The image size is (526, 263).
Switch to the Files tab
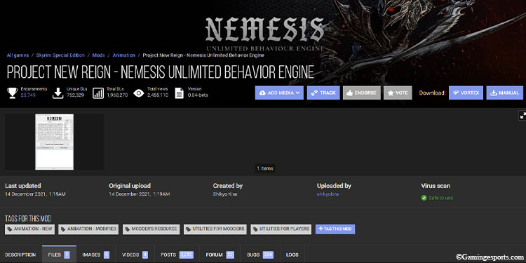pyautogui.click(x=59, y=255)
